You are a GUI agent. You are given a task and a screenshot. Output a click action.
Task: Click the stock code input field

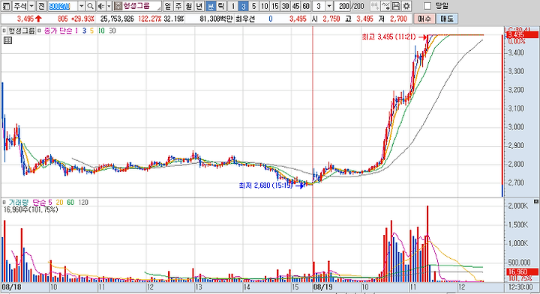tap(63, 6)
